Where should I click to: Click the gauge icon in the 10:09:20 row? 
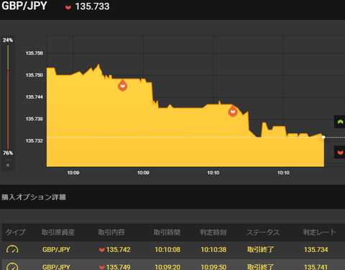tap(12, 266)
